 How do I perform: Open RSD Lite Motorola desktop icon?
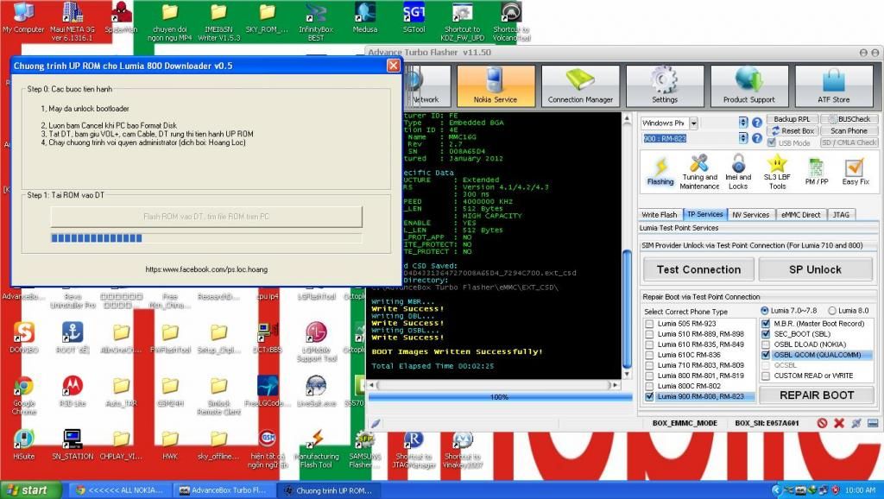(x=73, y=391)
